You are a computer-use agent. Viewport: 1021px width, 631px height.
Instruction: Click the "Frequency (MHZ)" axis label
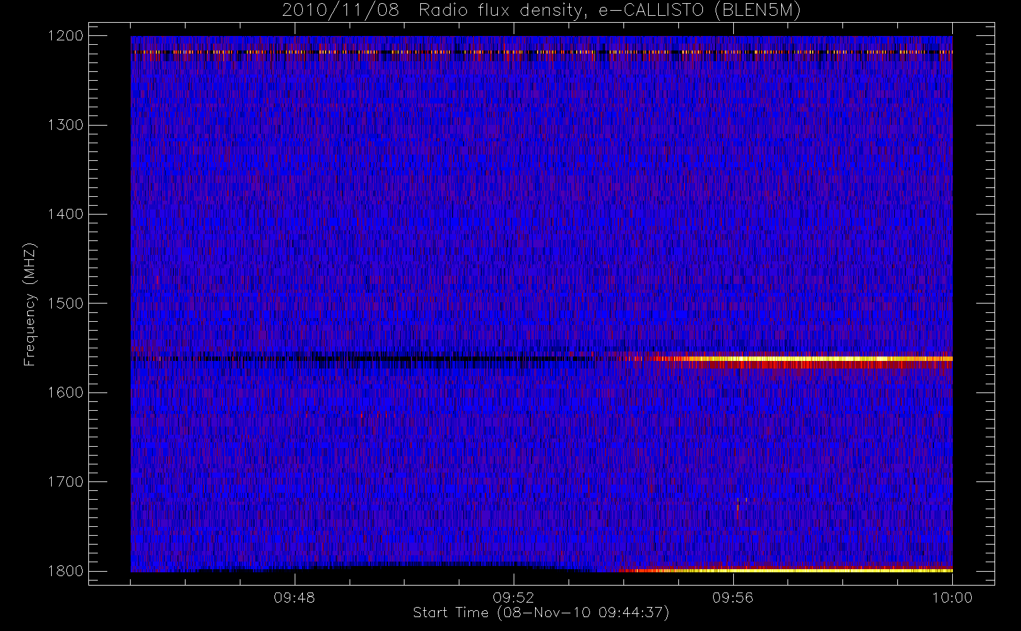(x=29, y=304)
